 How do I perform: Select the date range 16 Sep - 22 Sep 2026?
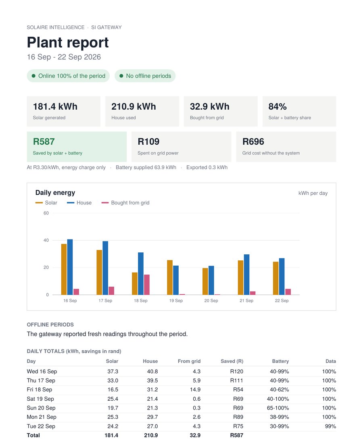click(x=64, y=57)
